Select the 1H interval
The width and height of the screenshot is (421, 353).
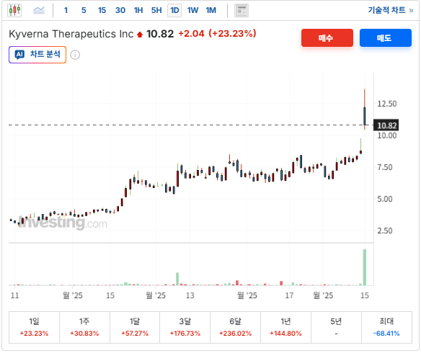[x=138, y=11]
